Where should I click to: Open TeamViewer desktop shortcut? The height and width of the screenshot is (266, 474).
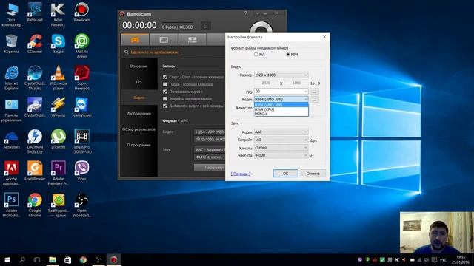(x=81, y=107)
